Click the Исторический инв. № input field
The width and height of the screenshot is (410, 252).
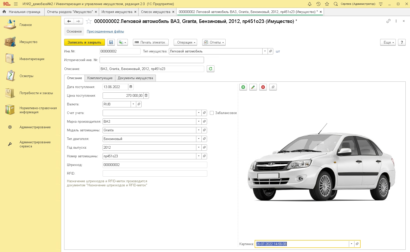152,60
